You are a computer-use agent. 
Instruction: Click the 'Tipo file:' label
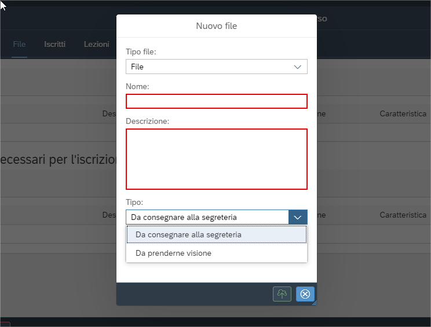(x=141, y=52)
